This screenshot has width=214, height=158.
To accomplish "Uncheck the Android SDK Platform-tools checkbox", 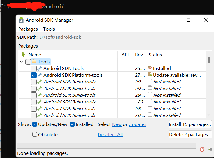I will 34,75.
